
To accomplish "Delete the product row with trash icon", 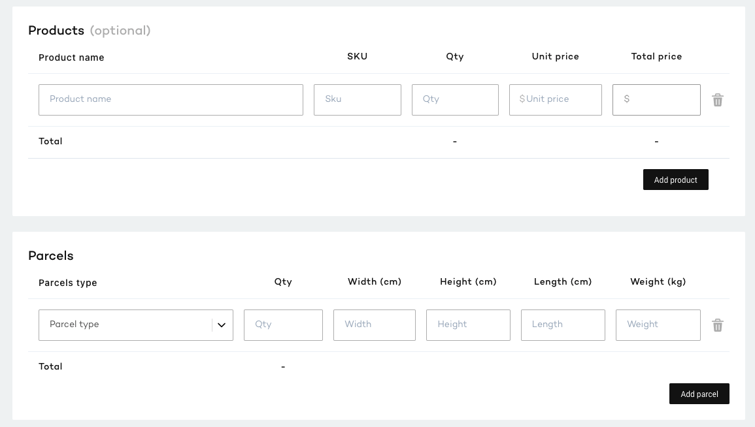I will pyautogui.click(x=718, y=100).
